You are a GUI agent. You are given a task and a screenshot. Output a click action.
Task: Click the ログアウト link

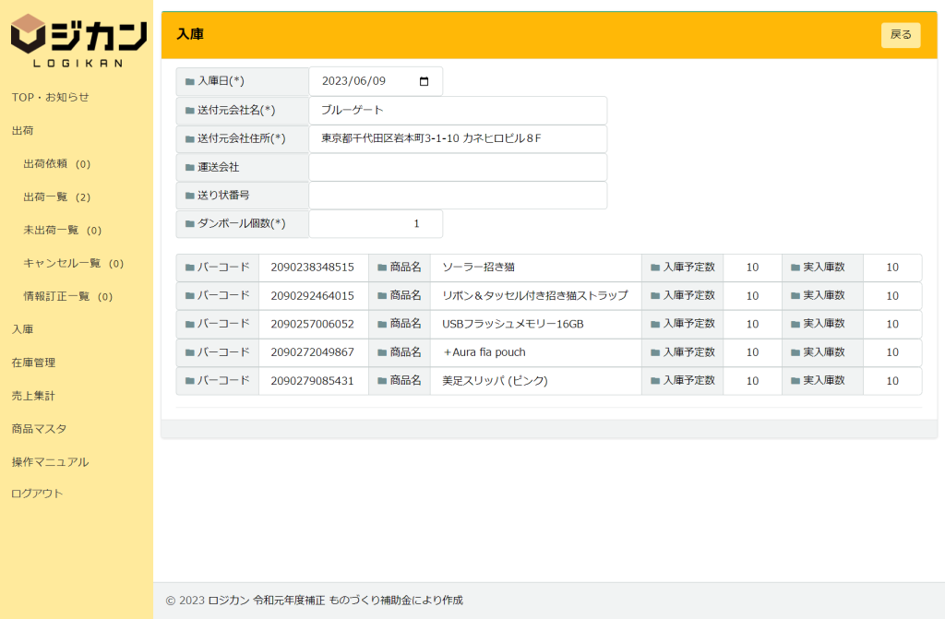coord(37,494)
